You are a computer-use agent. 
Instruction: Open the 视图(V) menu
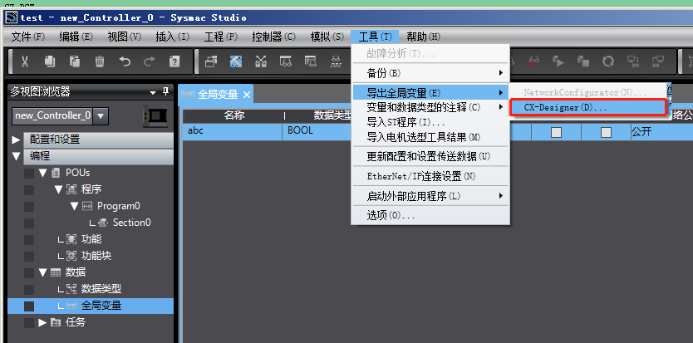click(x=124, y=37)
